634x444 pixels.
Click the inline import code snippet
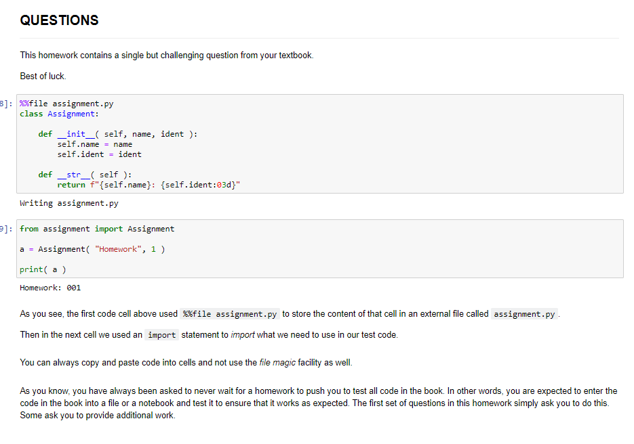161,334
